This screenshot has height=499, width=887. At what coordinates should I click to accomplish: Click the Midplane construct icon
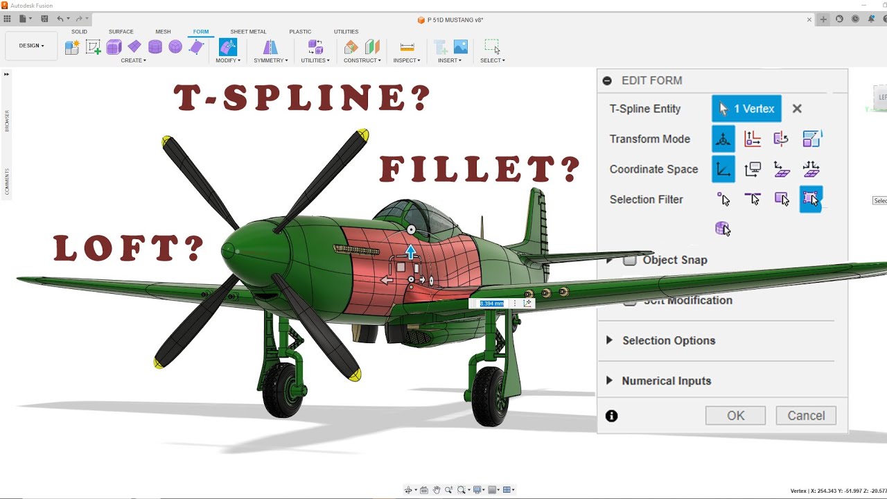[x=373, y=46]
